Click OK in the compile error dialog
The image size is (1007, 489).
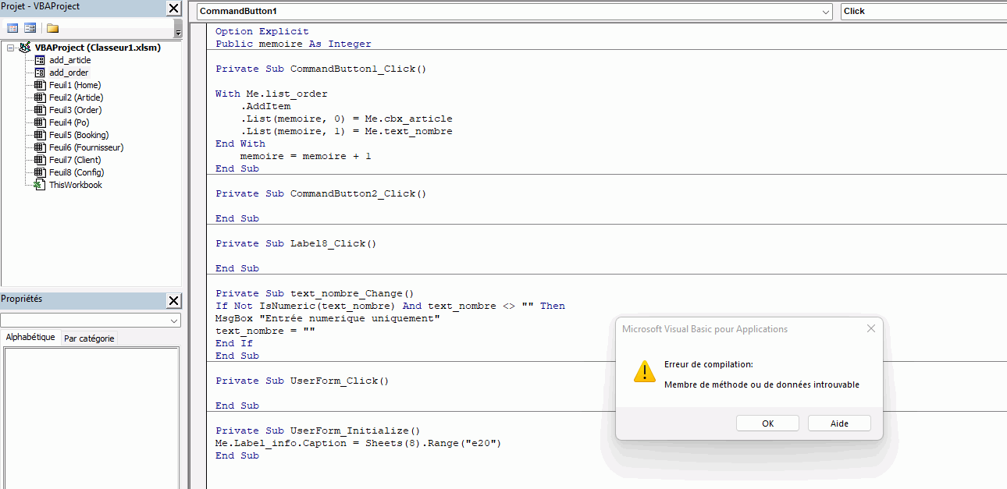tap(767, 423)
